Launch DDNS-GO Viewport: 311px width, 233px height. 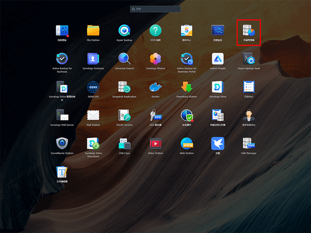coord(93,87)
